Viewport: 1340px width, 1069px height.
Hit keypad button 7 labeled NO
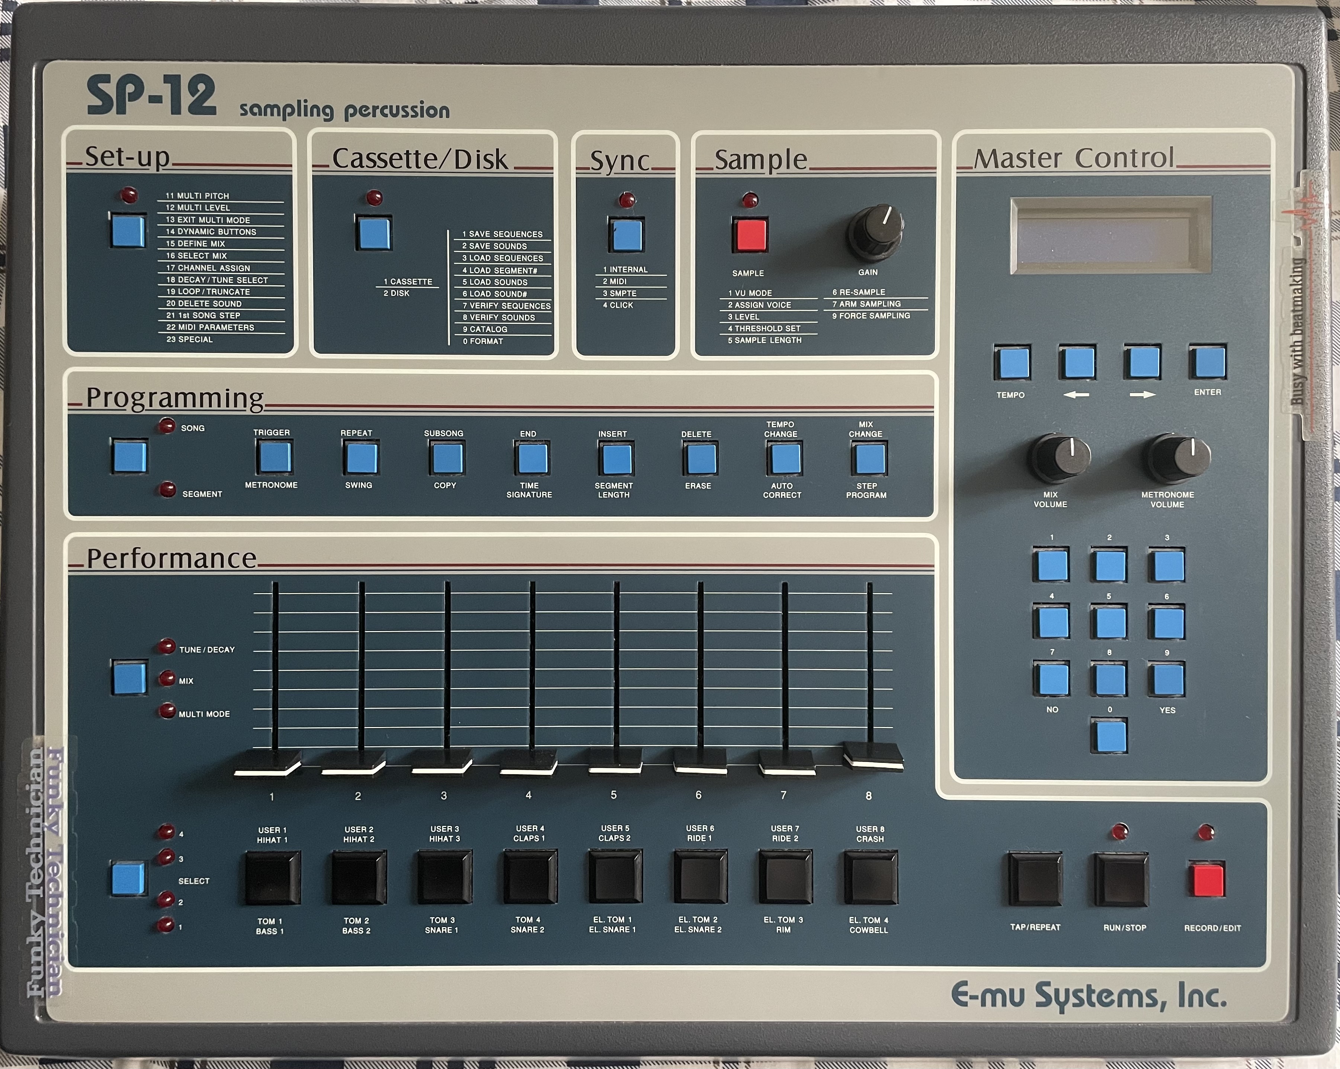(1052, 678)
